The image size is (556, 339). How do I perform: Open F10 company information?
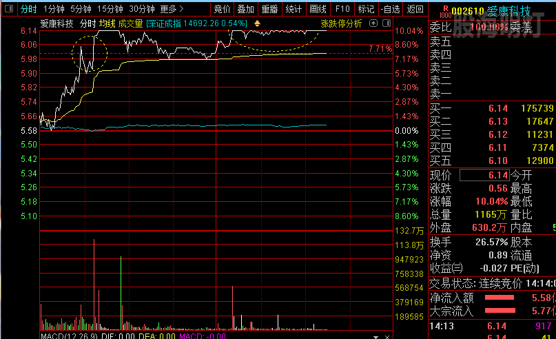(342, 9)
